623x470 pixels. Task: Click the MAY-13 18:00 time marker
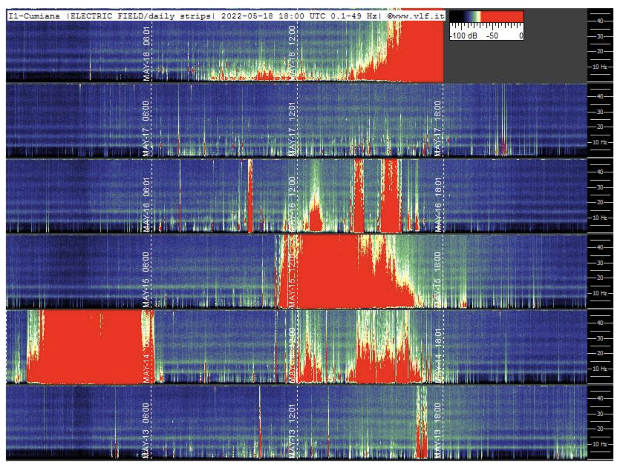[438, 431]
